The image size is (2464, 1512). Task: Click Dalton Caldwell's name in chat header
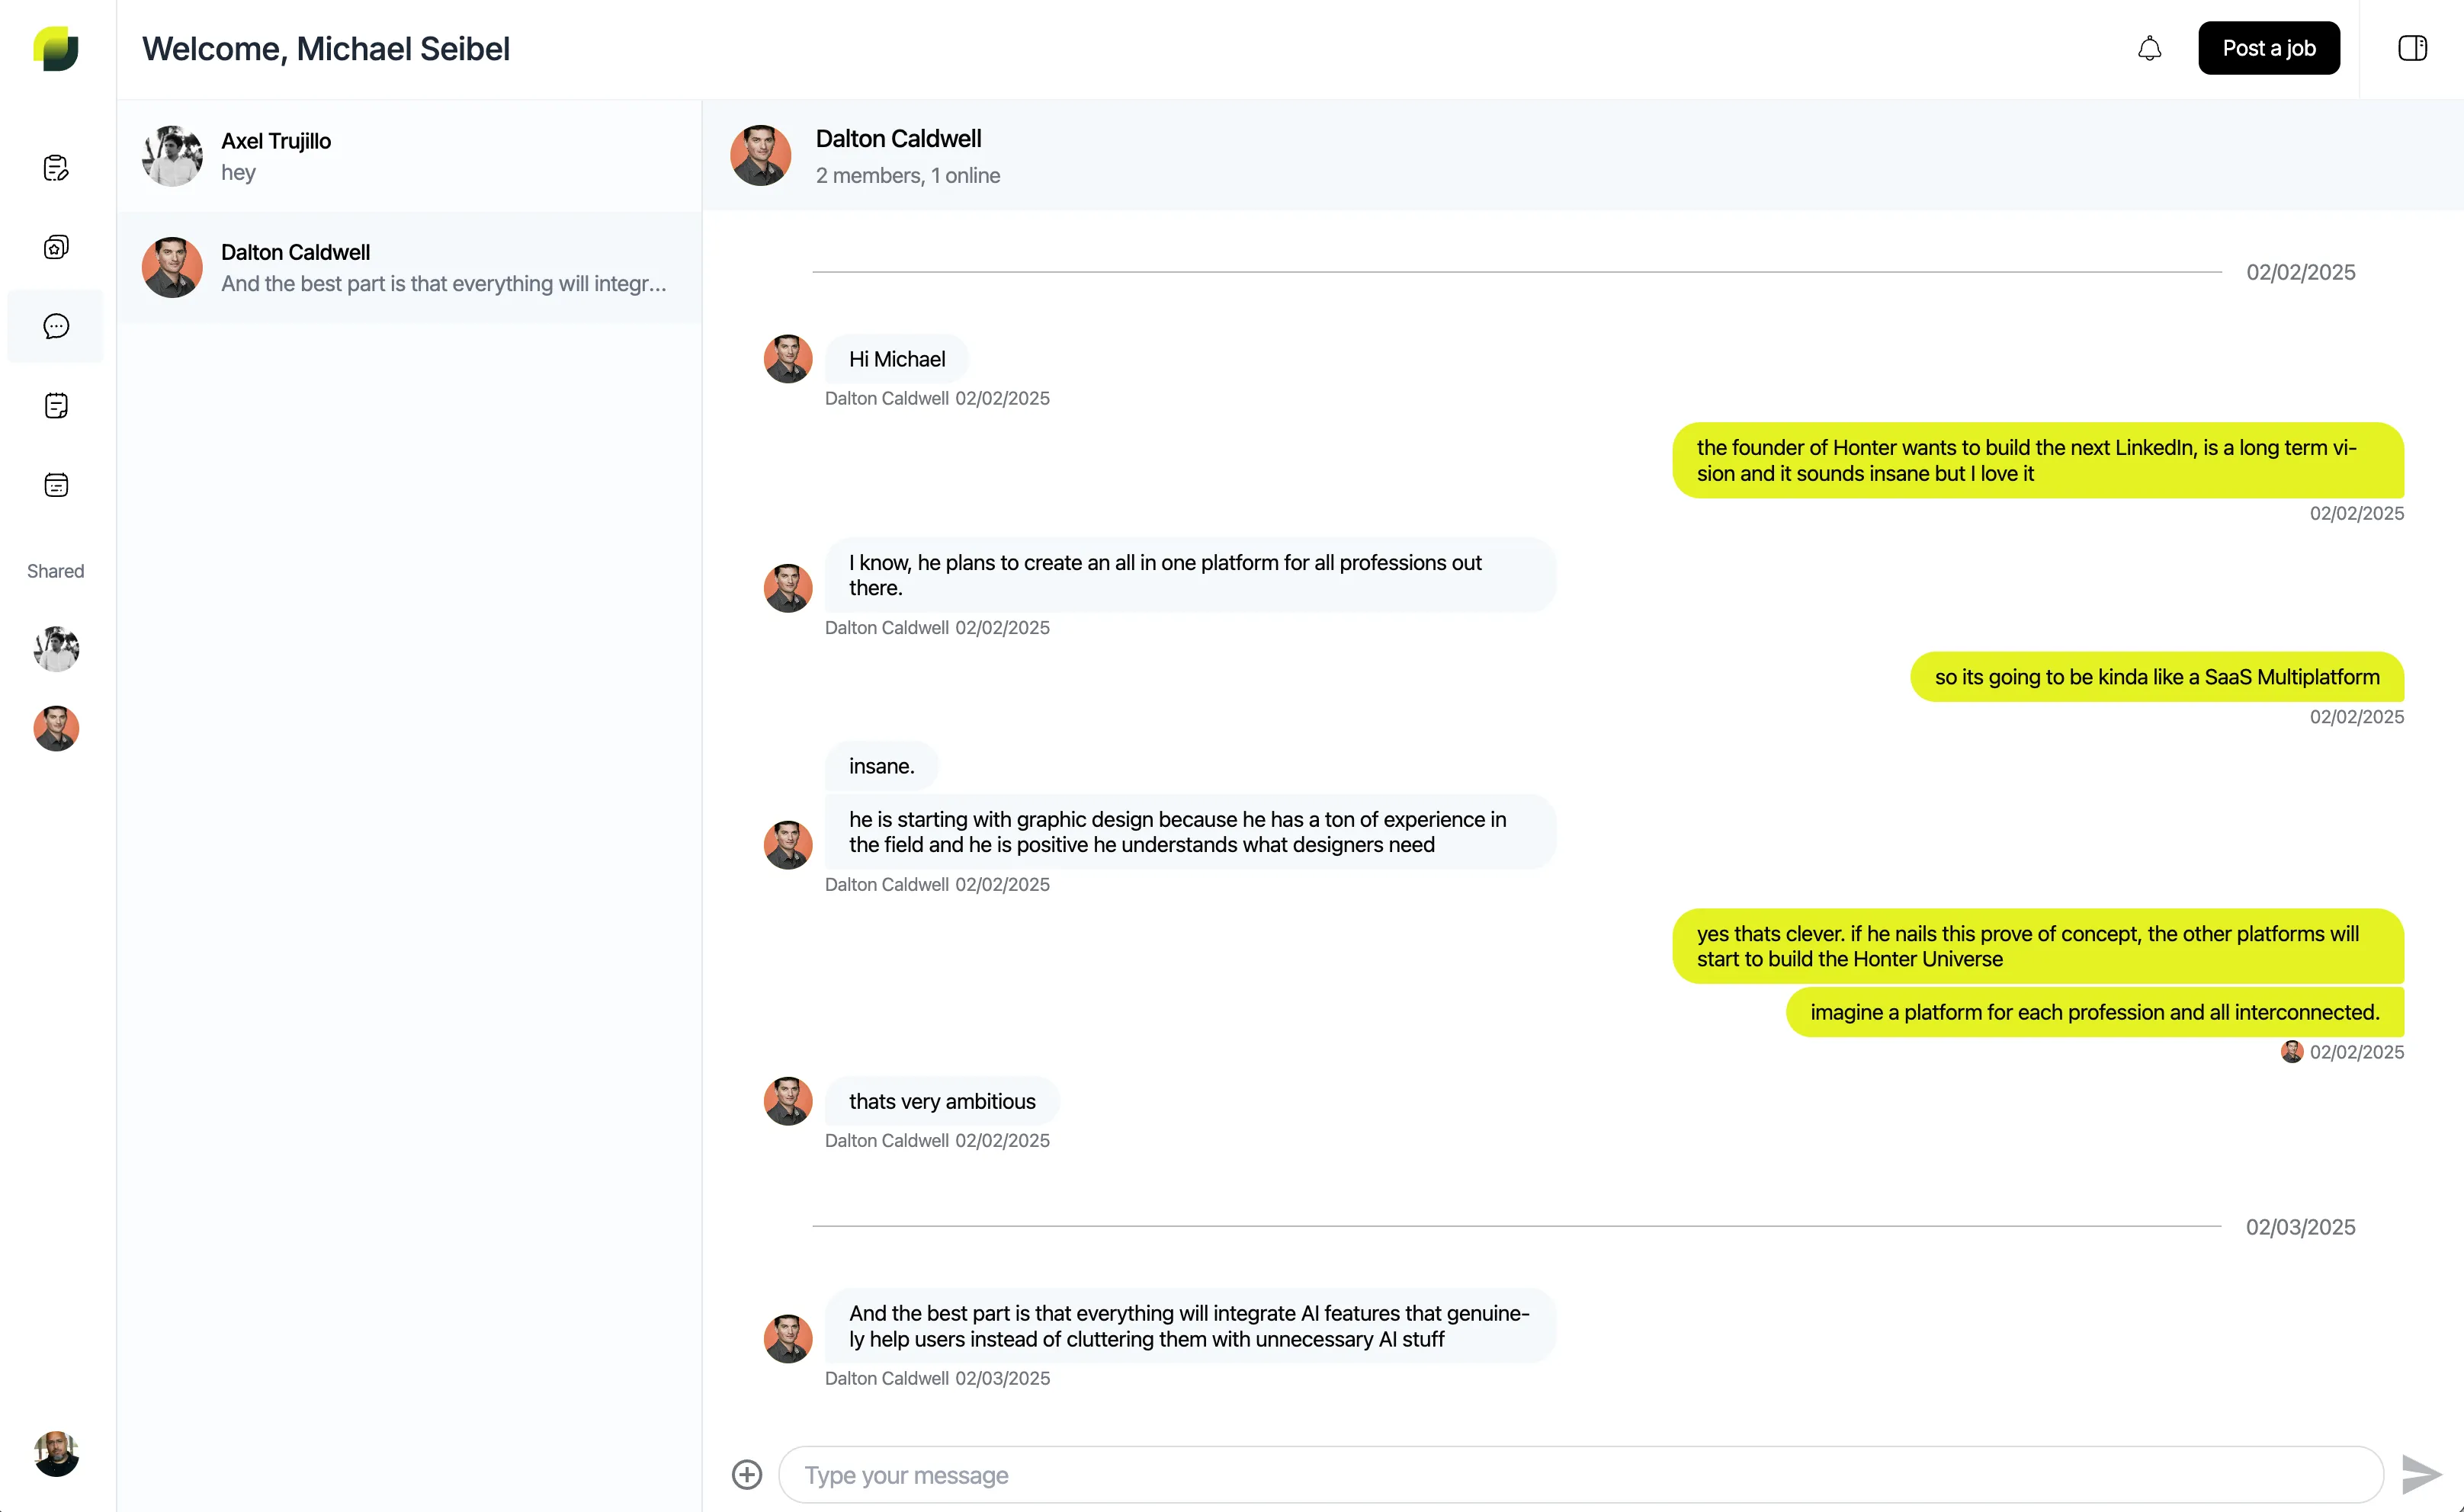point(897,138)
